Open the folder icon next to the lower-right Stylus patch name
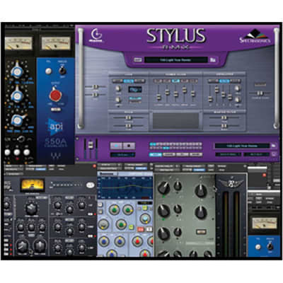 273,146
